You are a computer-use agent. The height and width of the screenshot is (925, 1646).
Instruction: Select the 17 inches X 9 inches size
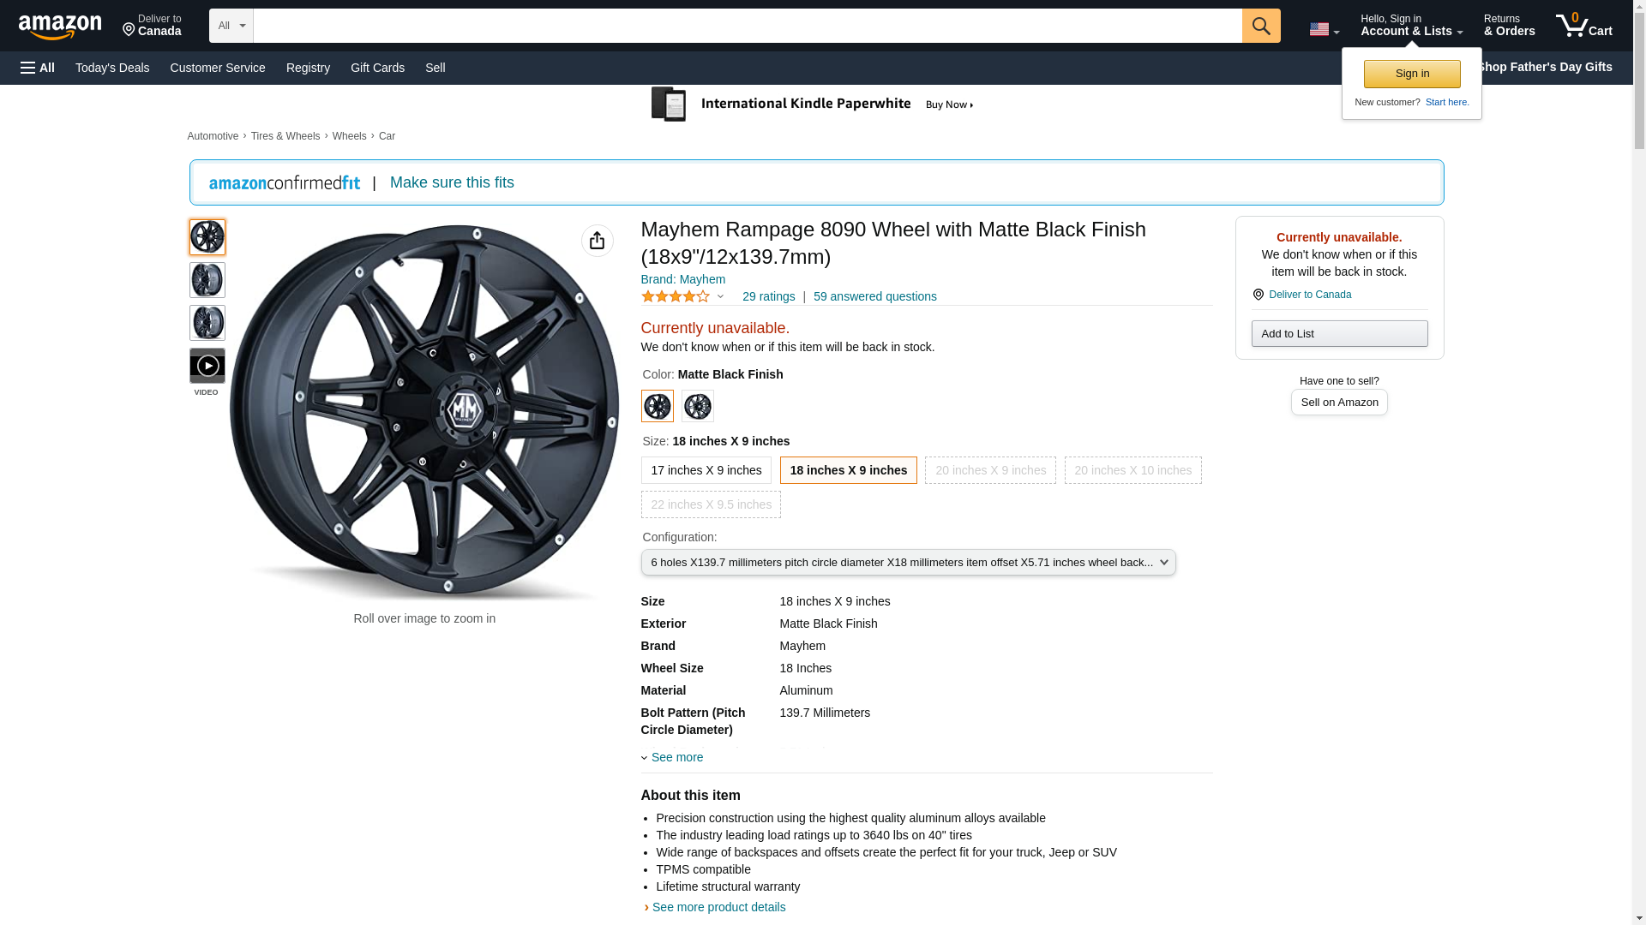coord(706,470)
